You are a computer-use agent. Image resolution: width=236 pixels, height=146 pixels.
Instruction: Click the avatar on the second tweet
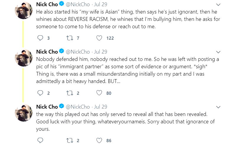(24, 58)
